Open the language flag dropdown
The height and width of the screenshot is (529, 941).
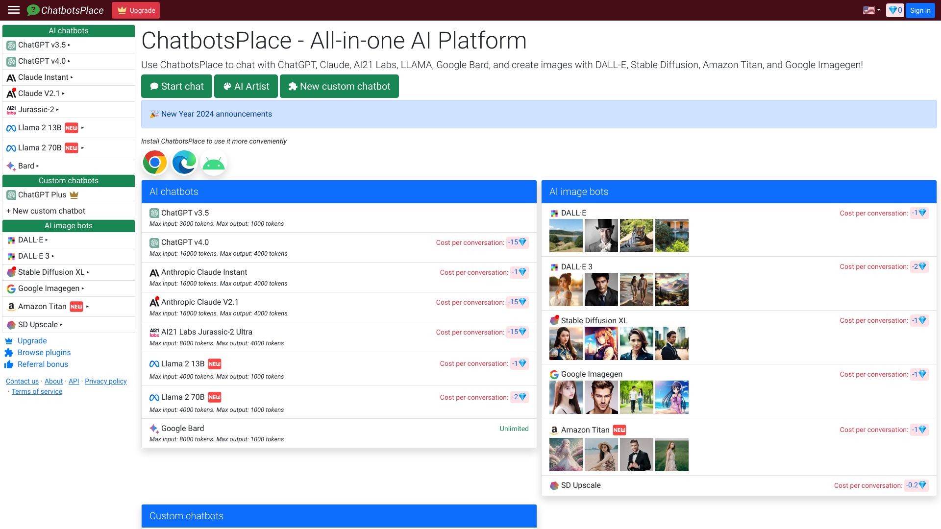tap(870, 10)
